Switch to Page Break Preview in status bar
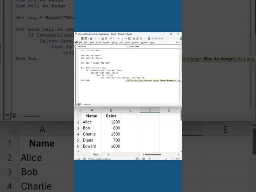The width and height of the screenshot is (256, 192). (x=150, y=159)
